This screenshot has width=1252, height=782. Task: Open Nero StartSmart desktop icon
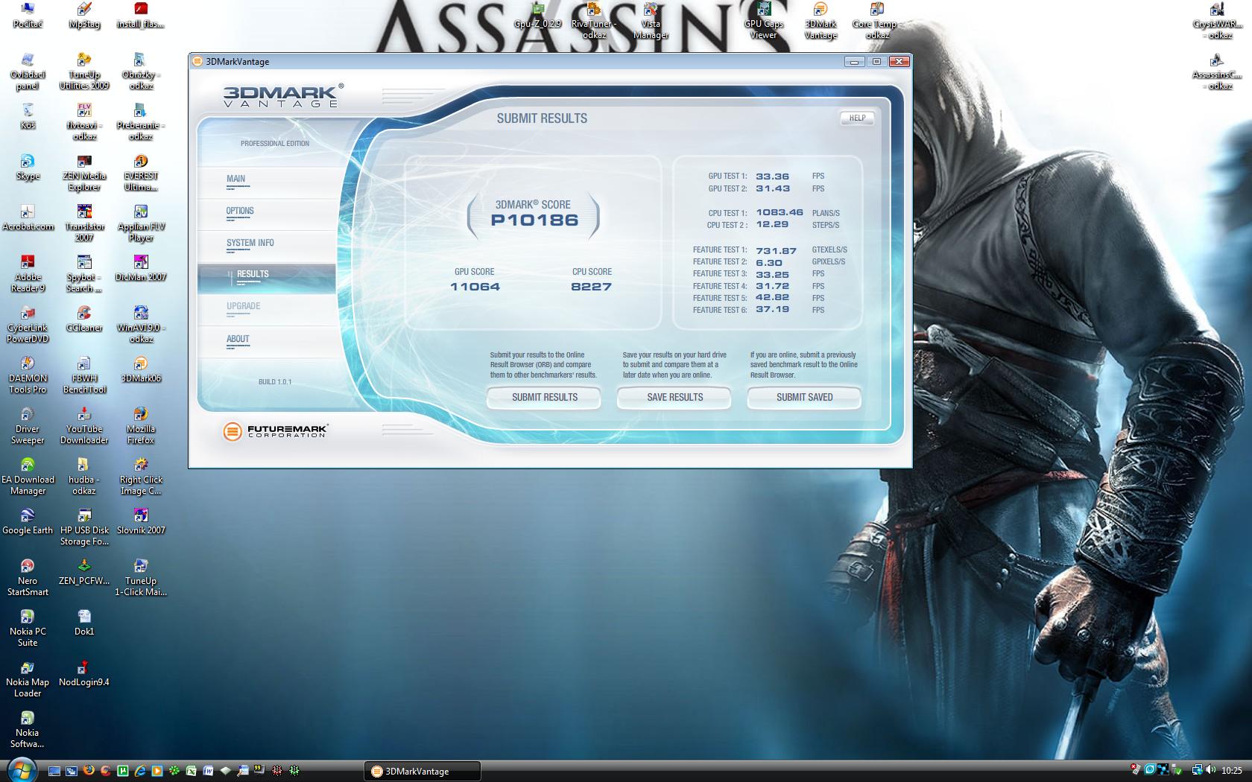coord(28,578)
